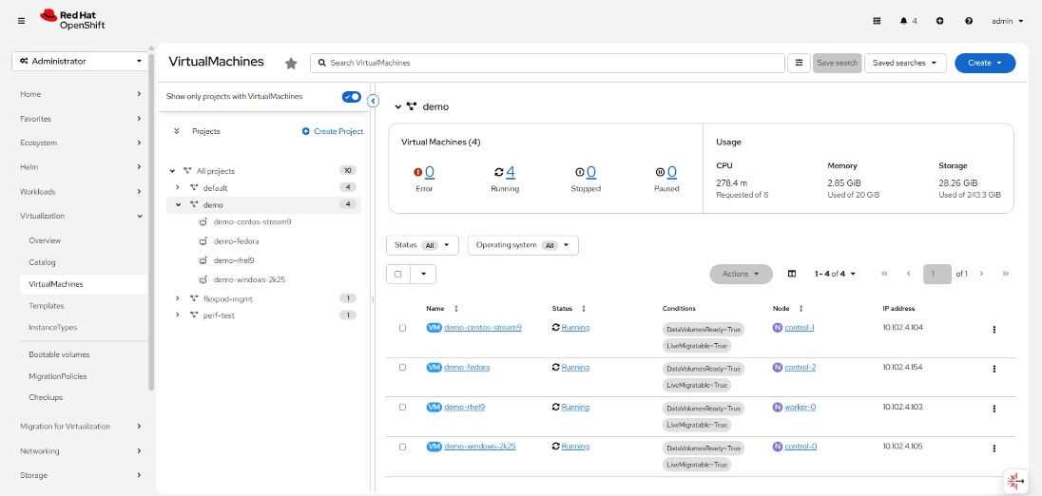Open kebab menu for demo-centos-stream9 row

tap(994, 330)
